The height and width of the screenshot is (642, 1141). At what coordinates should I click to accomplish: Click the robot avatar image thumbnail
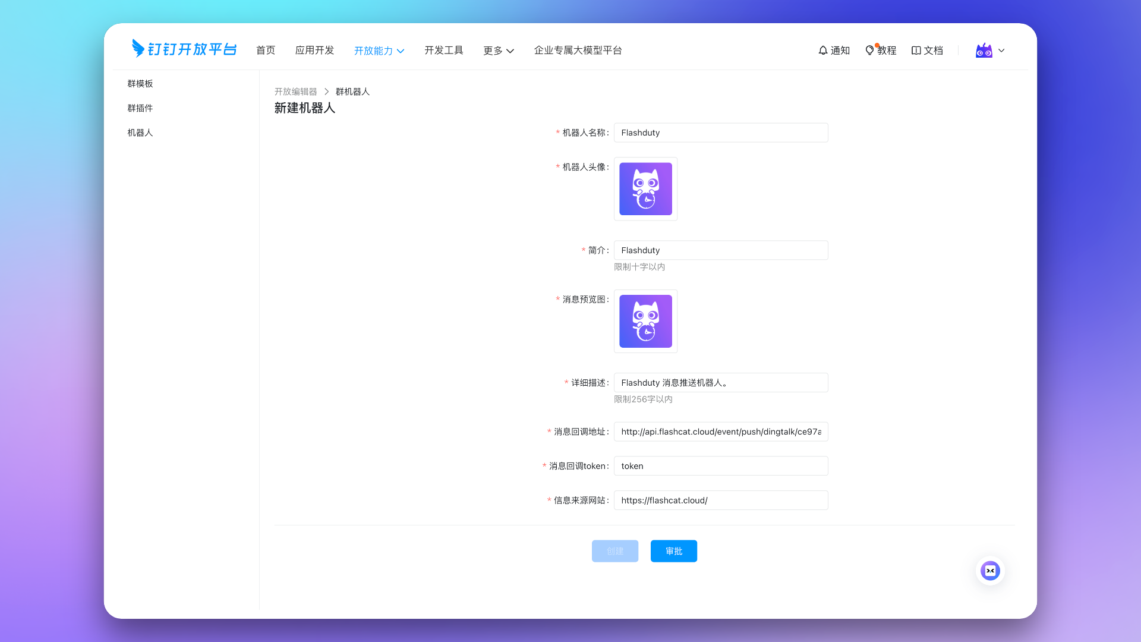coord(645,189)
